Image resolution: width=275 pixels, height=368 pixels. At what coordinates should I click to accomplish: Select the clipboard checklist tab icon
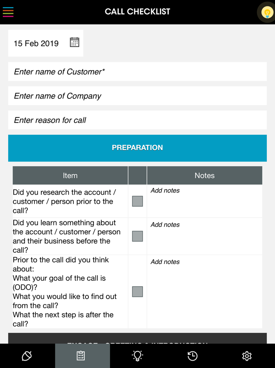coord(81,356)
